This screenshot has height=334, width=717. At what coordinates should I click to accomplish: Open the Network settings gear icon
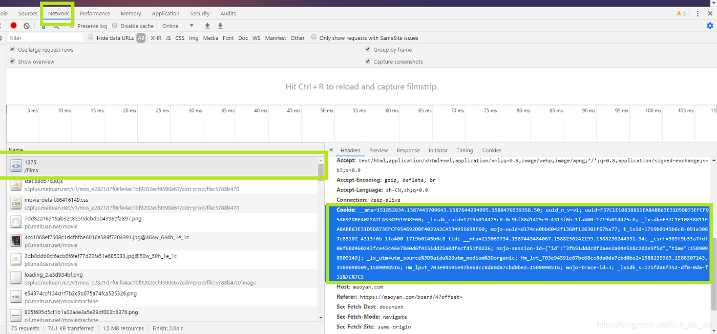pyautogui.click(x=710, y=26)
